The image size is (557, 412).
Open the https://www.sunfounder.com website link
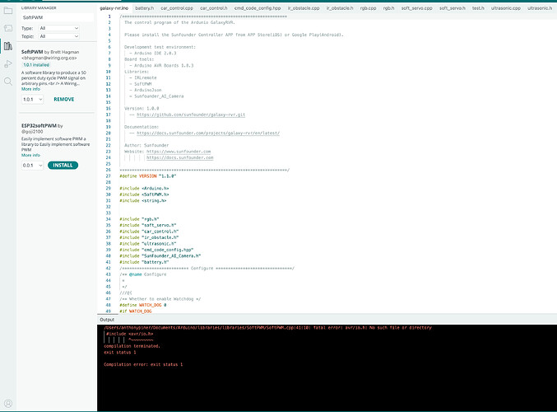click(179, 152)
